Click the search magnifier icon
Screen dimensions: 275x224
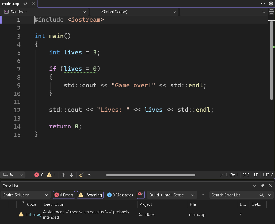262,195
